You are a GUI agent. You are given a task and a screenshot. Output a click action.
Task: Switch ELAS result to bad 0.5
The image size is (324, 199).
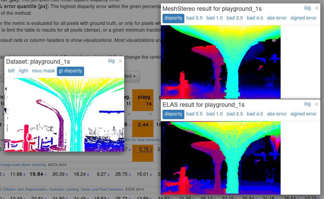coord(194,114)
